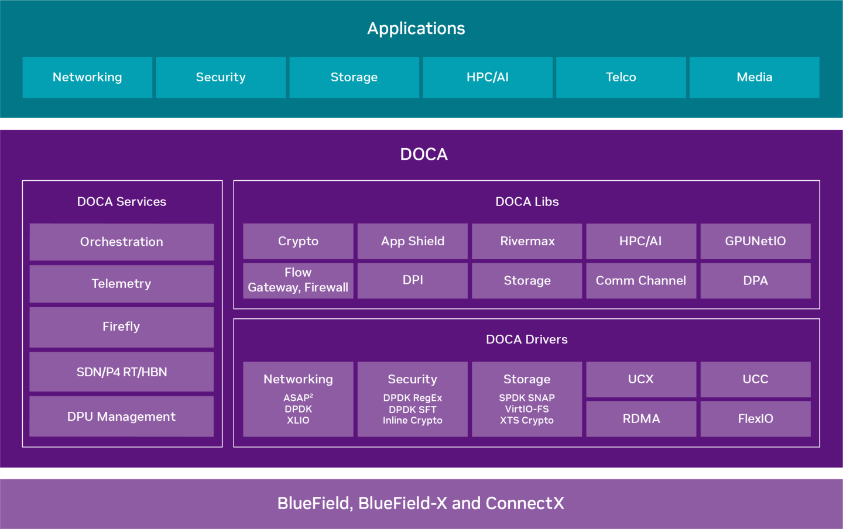843x529 pixels.
Task: Select the DPU Management box
Action: [122, 416]
